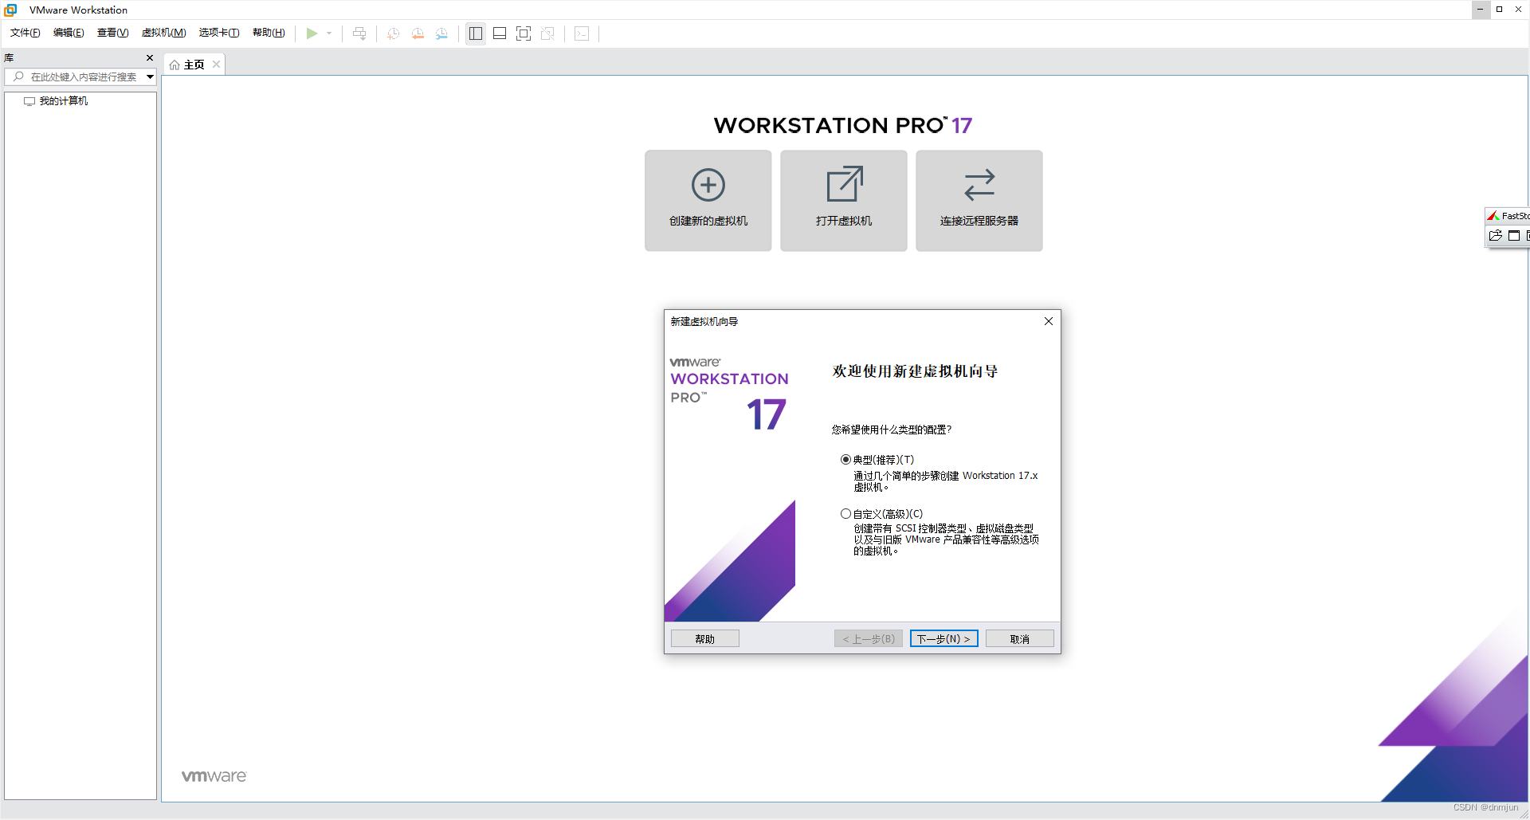This screenshot has width=1530, height=820.
Task: Open the 选项卡(T) menu
Action: point(219,33)
